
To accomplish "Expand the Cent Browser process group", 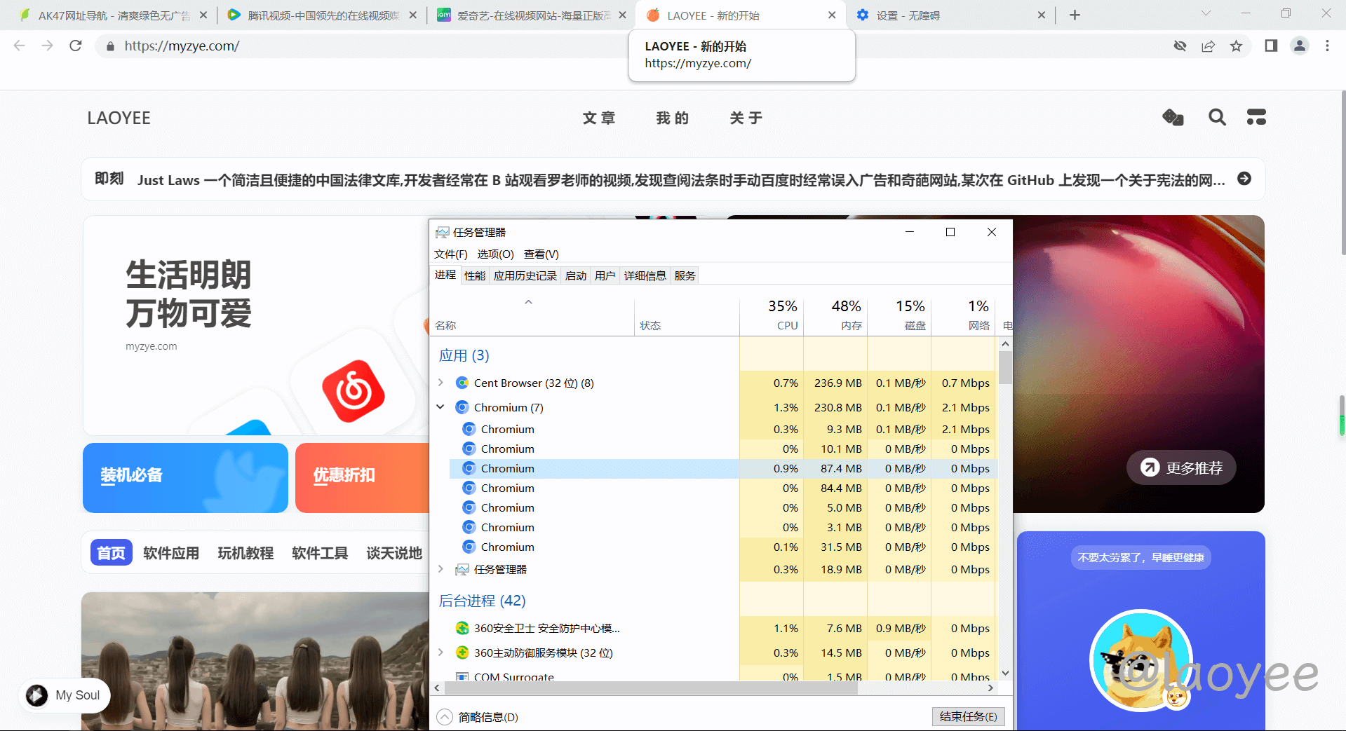I will point(440,383).
